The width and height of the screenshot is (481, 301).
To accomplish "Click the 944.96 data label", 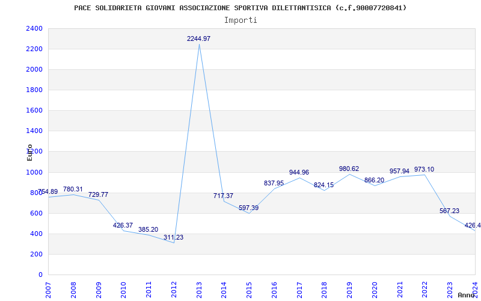I will [x=299, y=172].
